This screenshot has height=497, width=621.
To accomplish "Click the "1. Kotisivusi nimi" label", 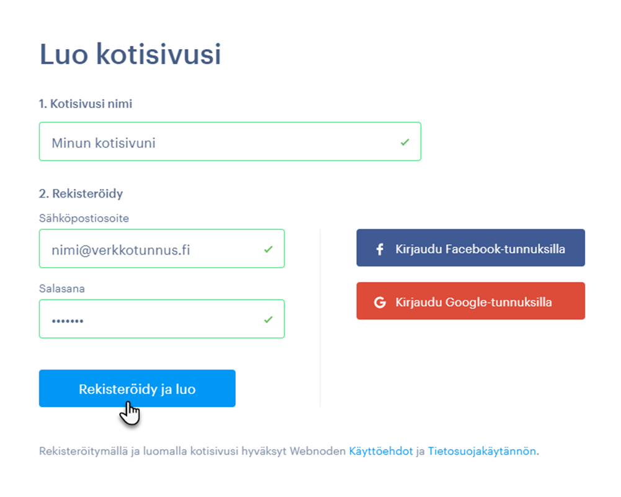I will (x=85, y=104).
